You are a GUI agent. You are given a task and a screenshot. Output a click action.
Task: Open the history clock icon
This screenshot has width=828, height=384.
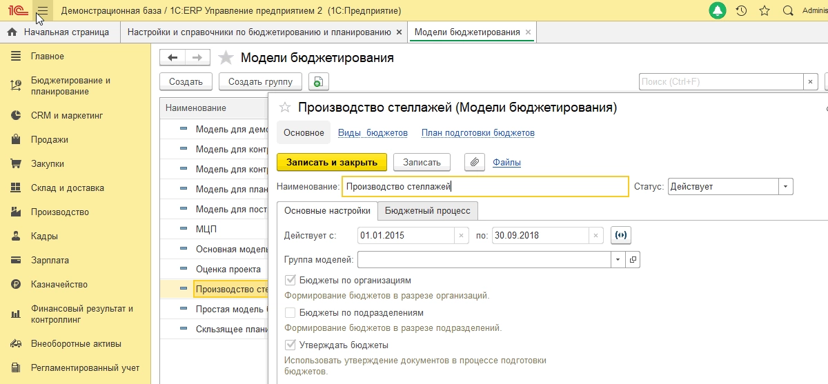(741, 11)
